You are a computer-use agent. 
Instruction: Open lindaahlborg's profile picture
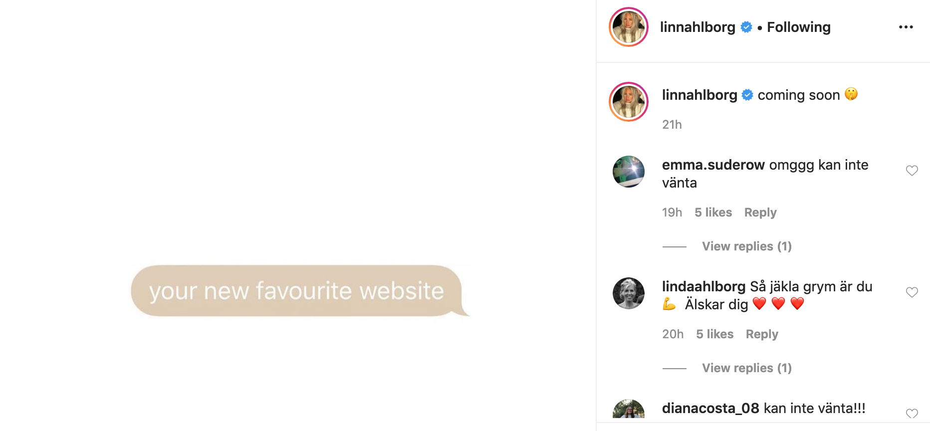tap(628, 293)
